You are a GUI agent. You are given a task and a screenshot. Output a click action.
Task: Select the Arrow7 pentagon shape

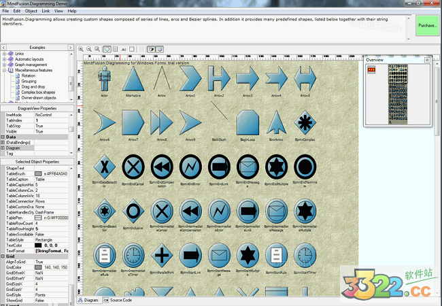pyautogui.click(x=133, y=122)
